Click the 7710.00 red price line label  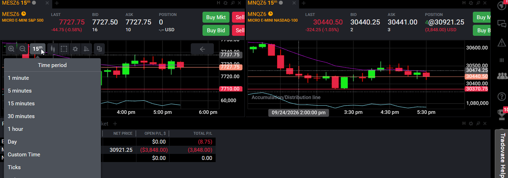[x=231, y=89]
